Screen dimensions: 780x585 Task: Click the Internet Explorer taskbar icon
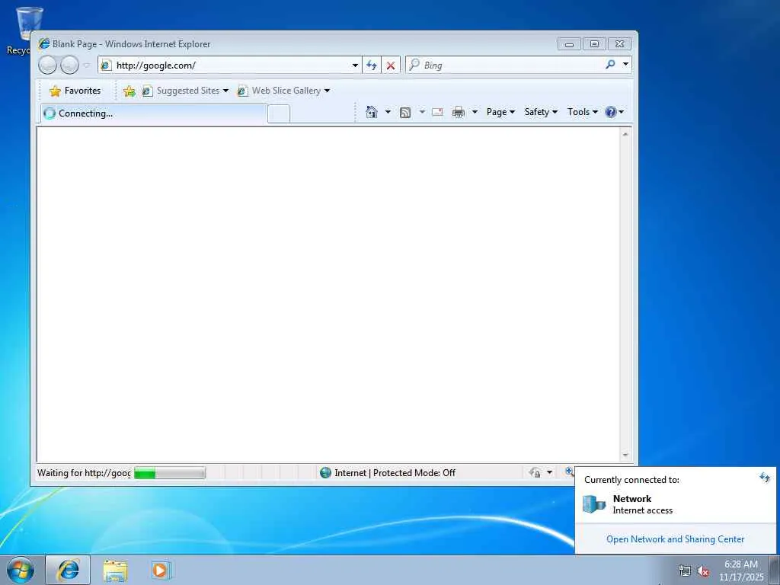point(68,570)
